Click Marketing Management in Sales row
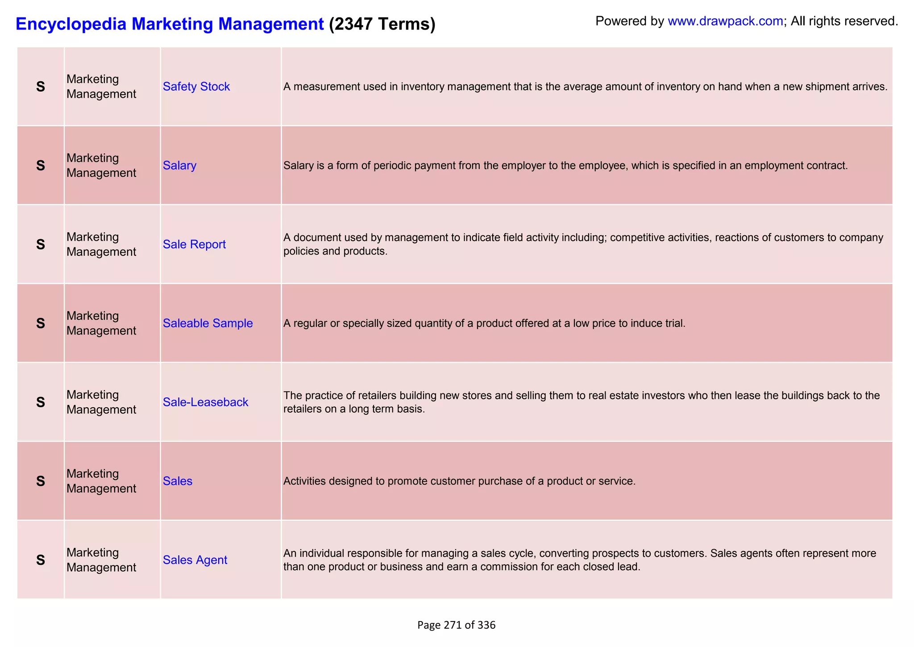The height and width of the screenshot is (647, 914). click(x=101, y=481)
